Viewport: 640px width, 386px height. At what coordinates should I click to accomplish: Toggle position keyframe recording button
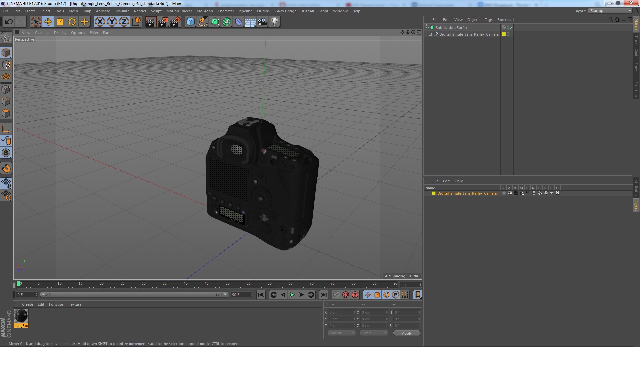click(367, 295)
